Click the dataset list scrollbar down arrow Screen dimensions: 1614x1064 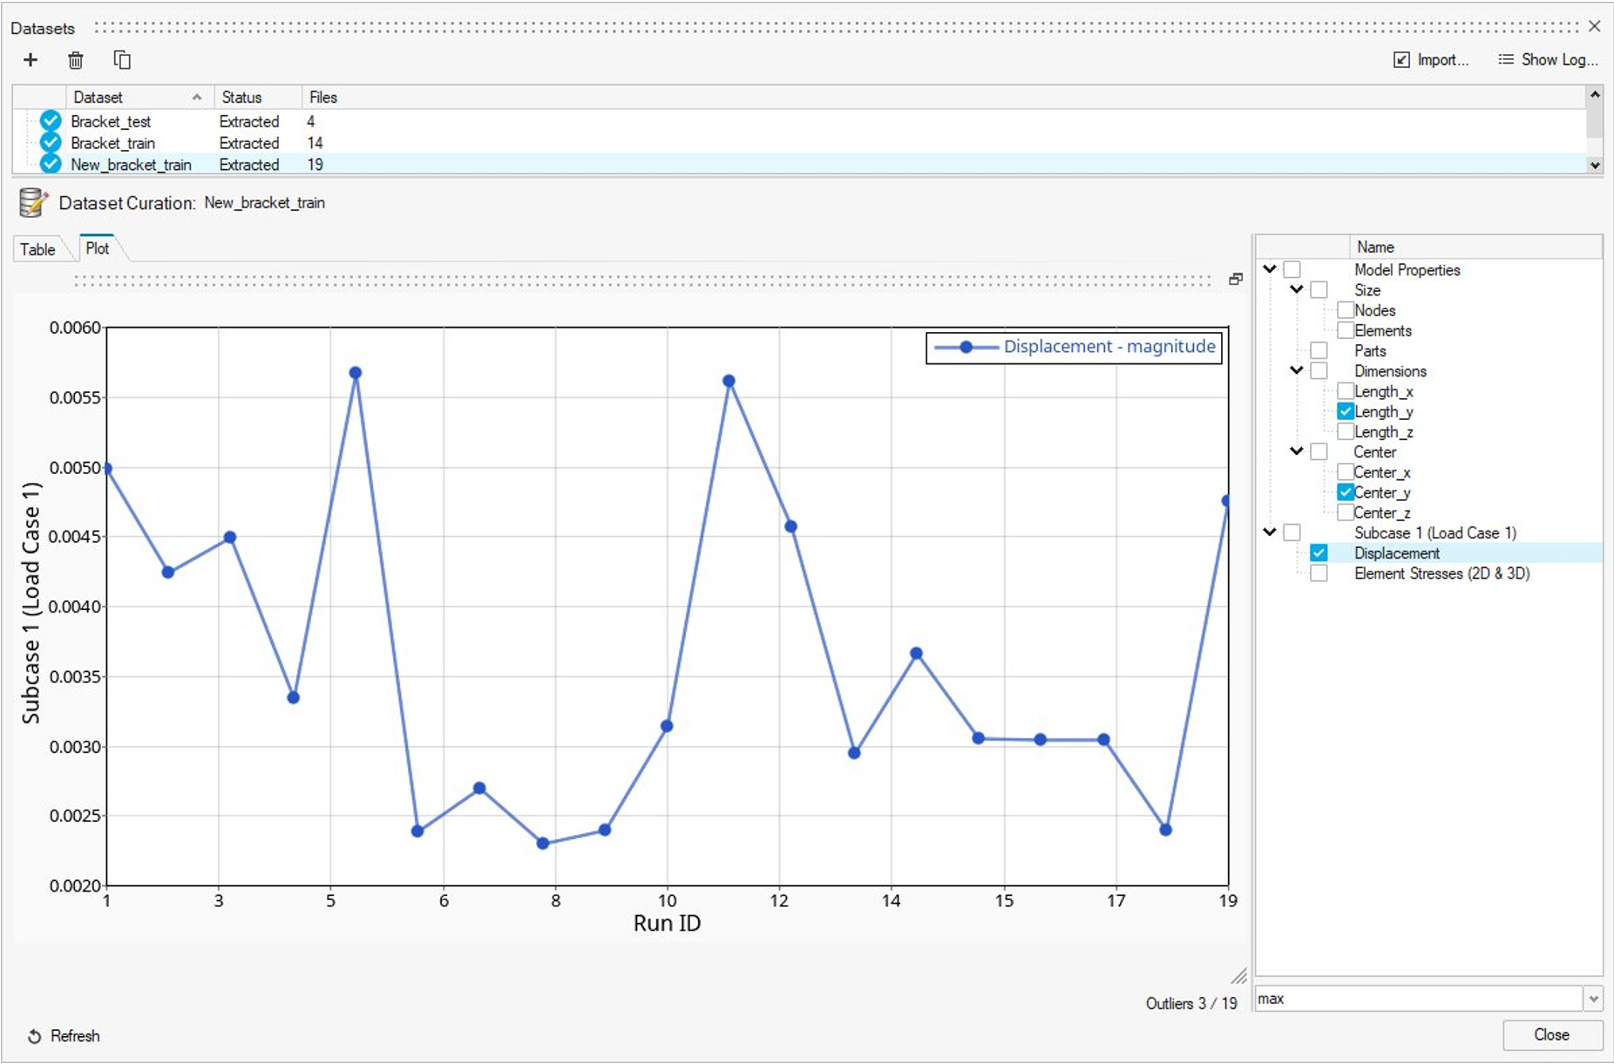[x=1595, y=166]
